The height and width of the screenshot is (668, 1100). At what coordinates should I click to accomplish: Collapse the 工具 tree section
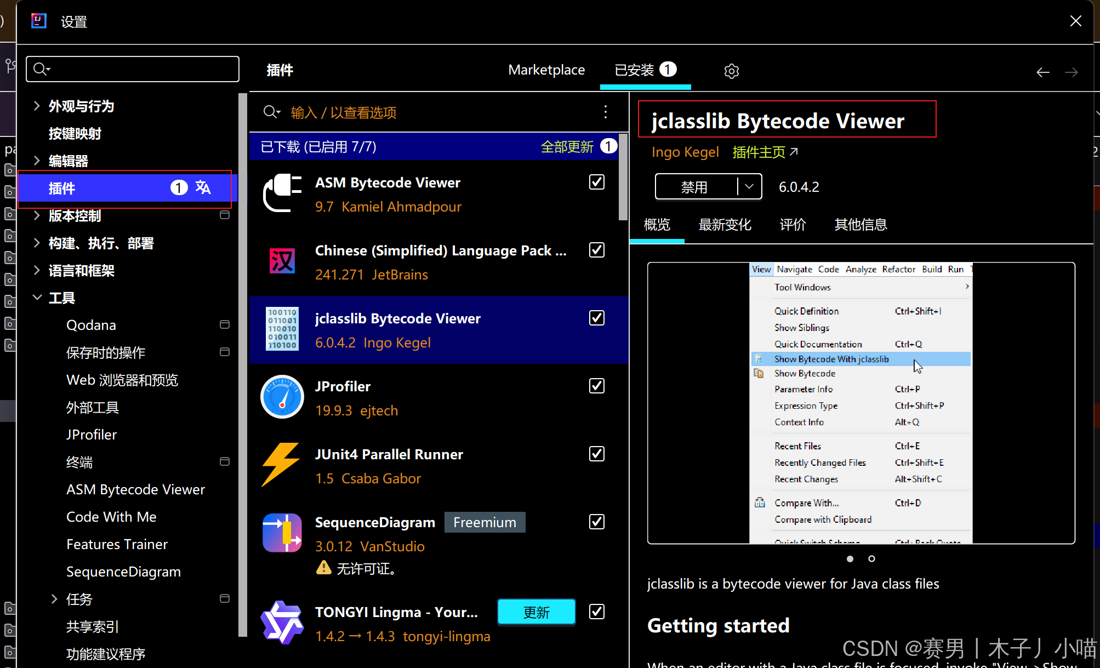tap(37, 298)
